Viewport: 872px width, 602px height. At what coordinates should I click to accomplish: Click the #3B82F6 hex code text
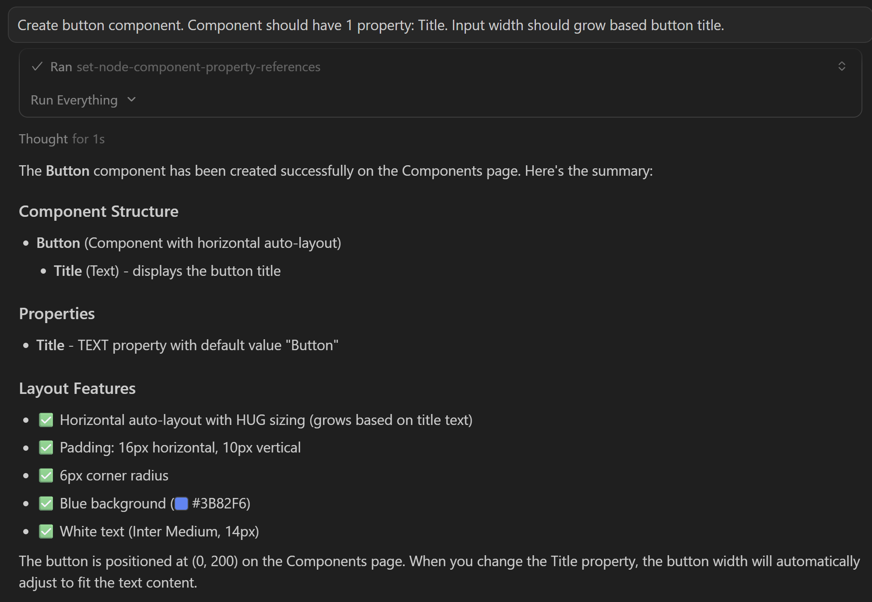coord(219,503)
